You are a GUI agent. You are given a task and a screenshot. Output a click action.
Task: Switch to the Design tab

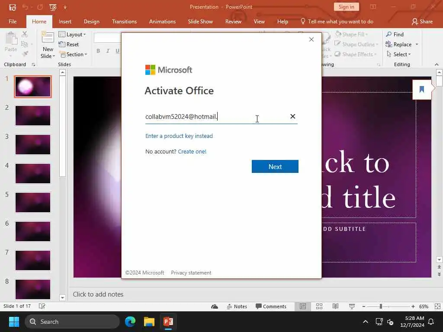click(x=92, y=22)
